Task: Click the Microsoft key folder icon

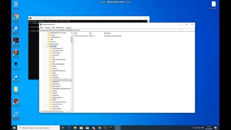Action: coord(49,46)
